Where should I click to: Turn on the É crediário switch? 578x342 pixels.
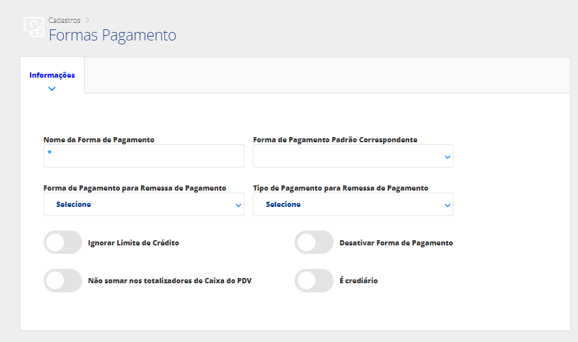[313, 280]
